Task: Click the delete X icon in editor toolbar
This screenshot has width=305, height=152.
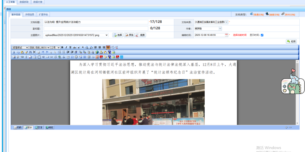Action: pos(34,52)
